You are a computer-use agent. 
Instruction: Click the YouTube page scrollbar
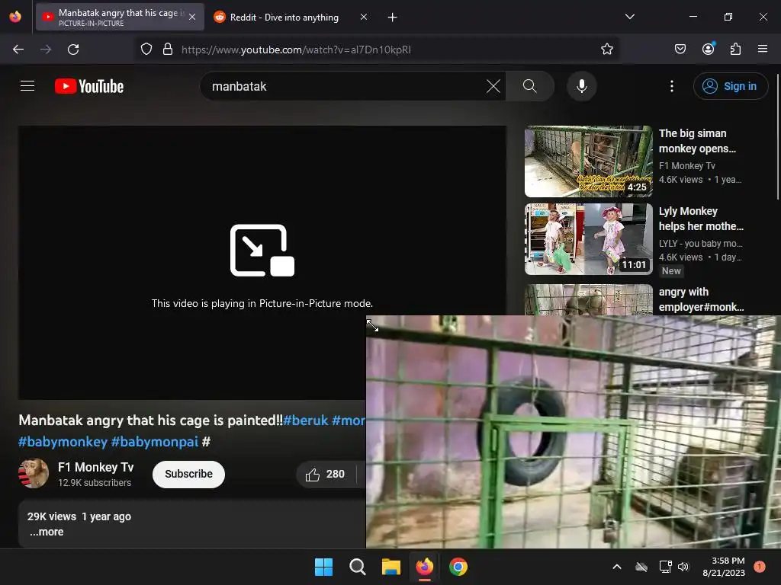click(x=777, y=137)
